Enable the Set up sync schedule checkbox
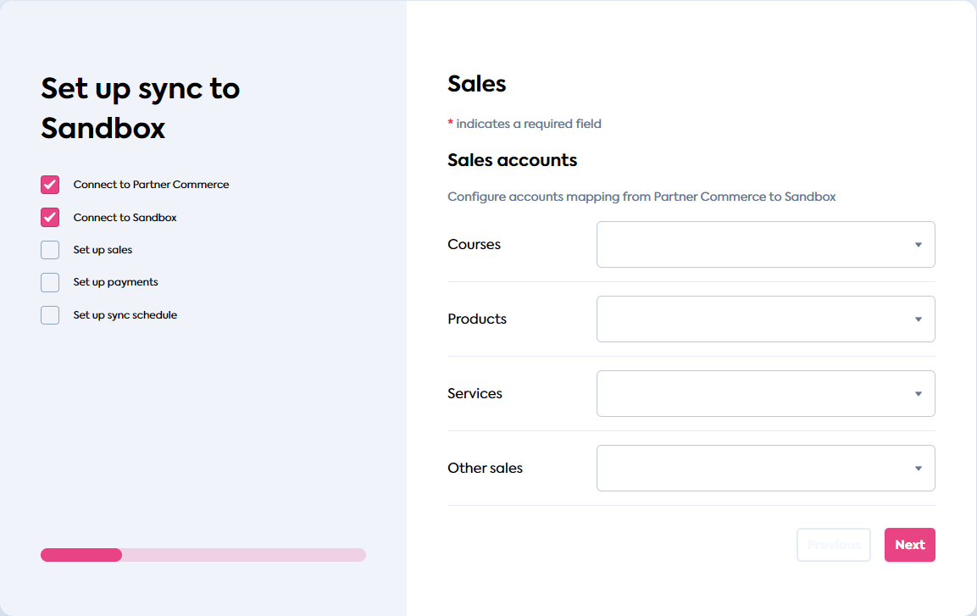977x616 pixels. [49, 314]
